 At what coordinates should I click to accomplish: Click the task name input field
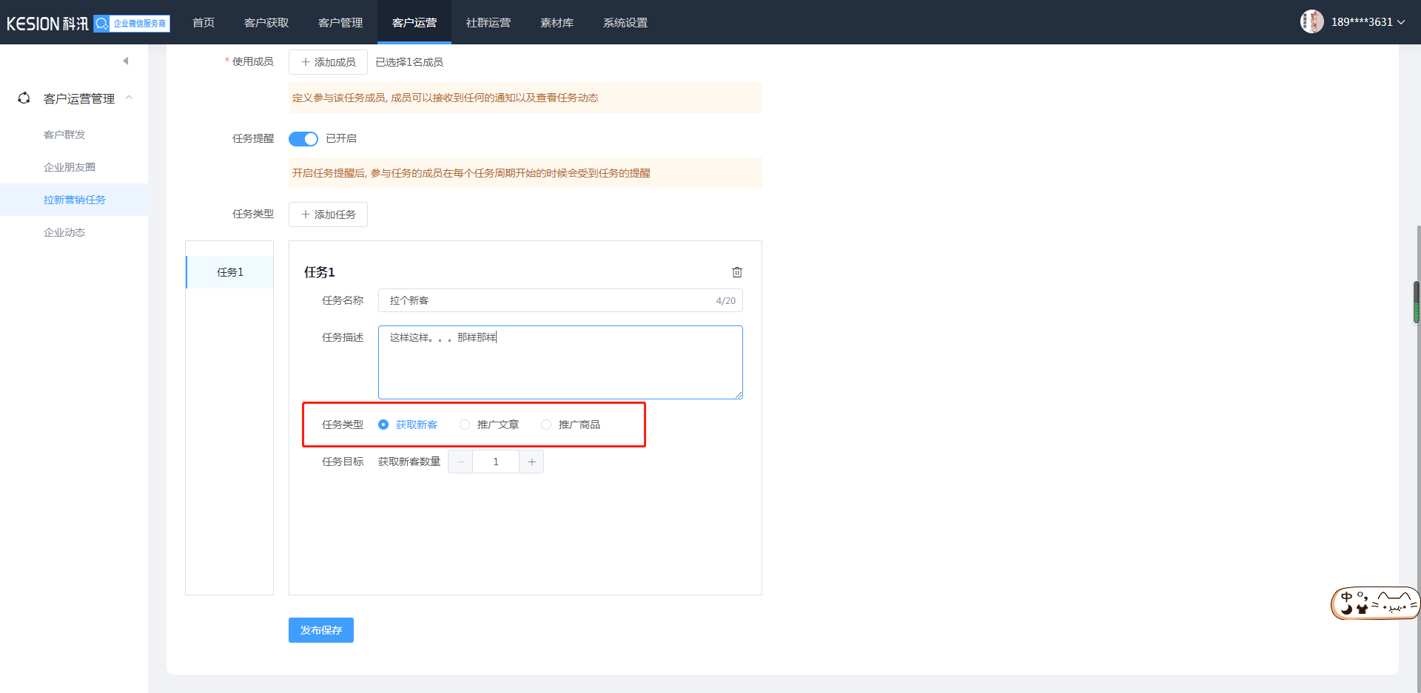[x=560, y=300]
